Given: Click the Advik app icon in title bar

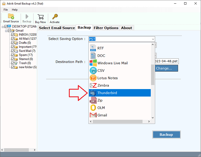Looking at the screenshot, I should (x=4, y=3).
